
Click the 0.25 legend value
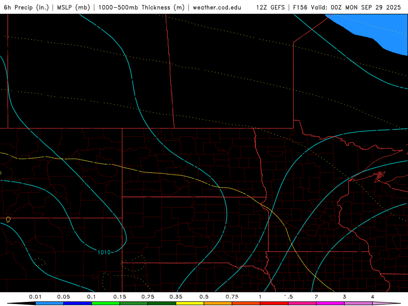148,297
